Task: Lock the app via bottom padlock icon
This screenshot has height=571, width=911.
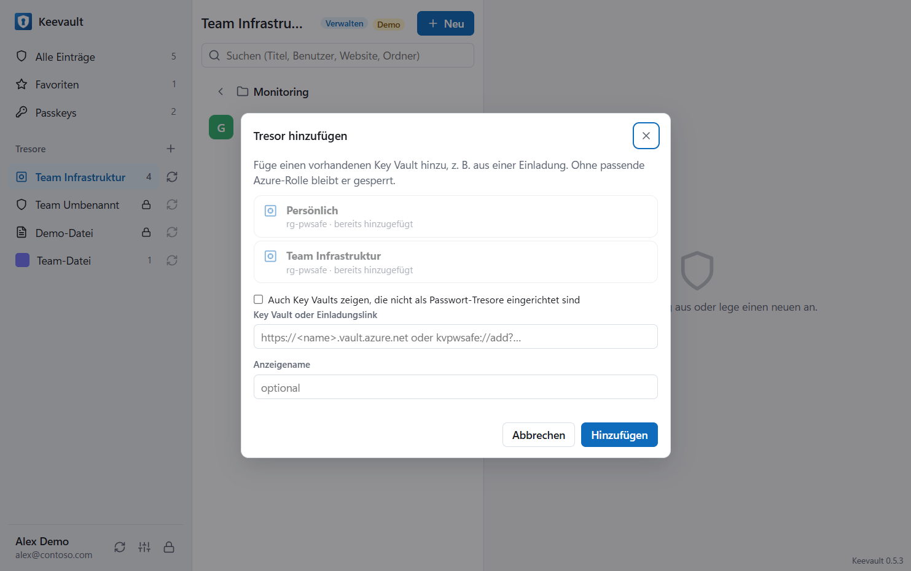Action: 169,547
